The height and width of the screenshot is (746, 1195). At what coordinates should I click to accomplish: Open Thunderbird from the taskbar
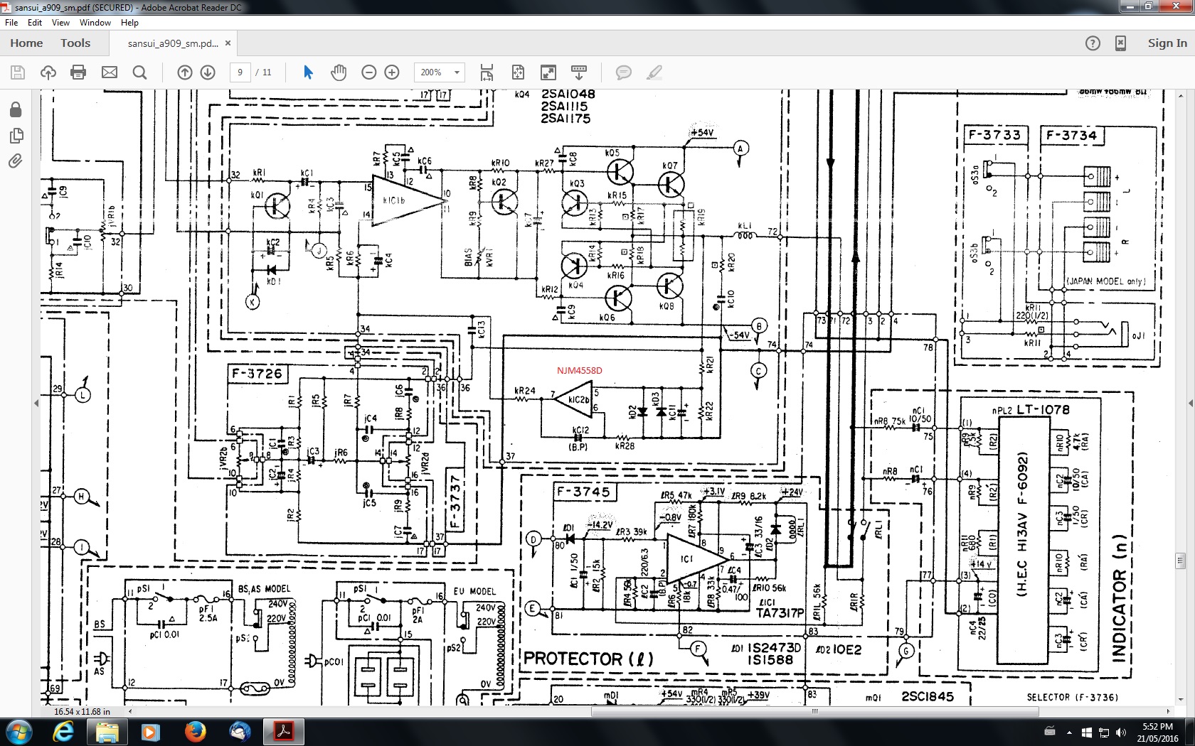click(240, 732)
